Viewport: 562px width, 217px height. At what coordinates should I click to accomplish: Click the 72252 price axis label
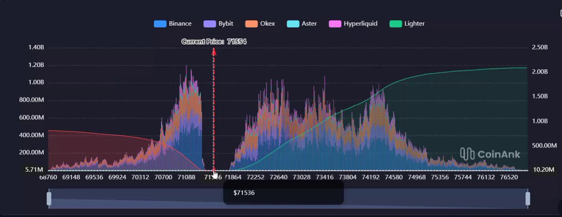tap(256, 178)
